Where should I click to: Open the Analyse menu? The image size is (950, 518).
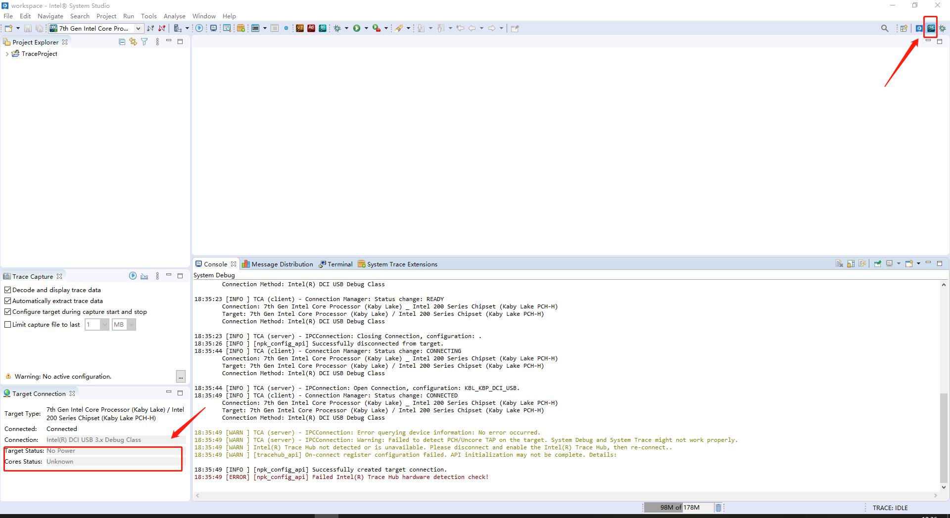(x=174, y=16)
